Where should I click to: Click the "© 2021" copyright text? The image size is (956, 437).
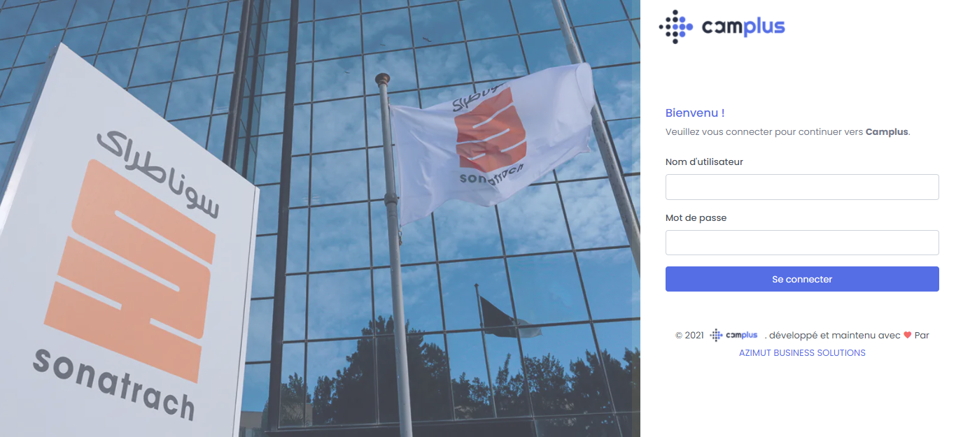click(689, 336)
